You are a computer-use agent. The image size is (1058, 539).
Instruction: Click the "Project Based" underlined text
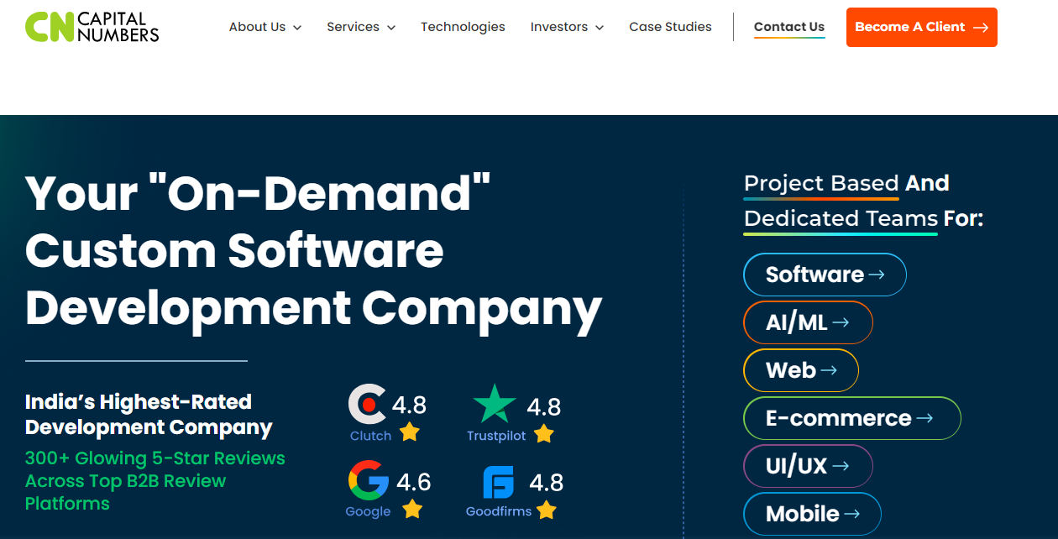tap(821, 183)
